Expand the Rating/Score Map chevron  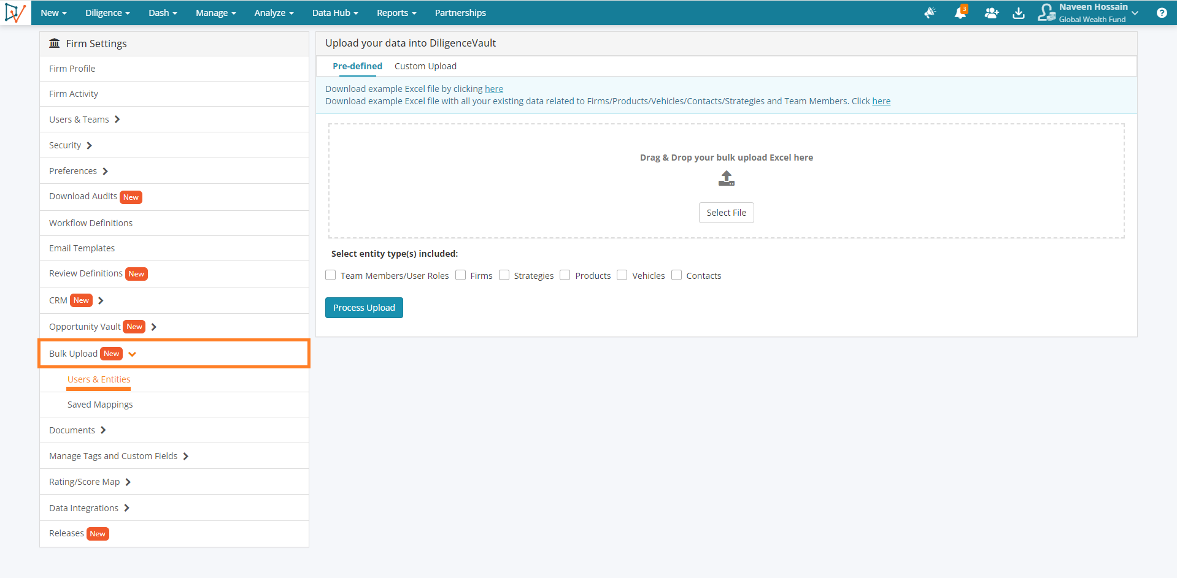(128, 482)
